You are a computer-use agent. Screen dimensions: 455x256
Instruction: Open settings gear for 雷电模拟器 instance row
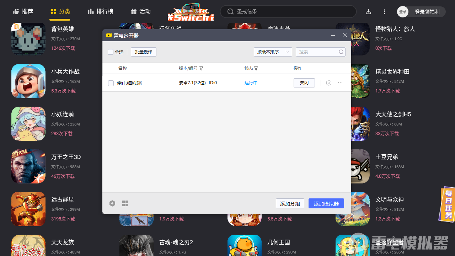pos(328,82)
